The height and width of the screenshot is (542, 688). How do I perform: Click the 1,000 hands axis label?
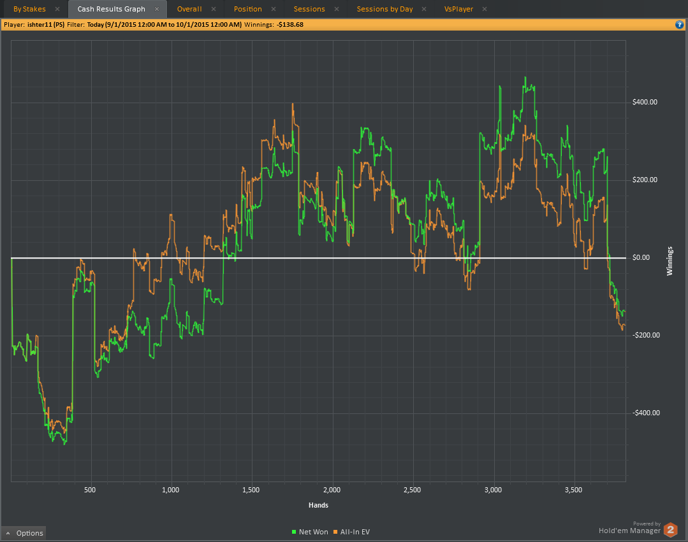coord(170,490)
